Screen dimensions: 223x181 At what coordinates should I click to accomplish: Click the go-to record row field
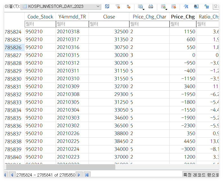tap(201, 175)
